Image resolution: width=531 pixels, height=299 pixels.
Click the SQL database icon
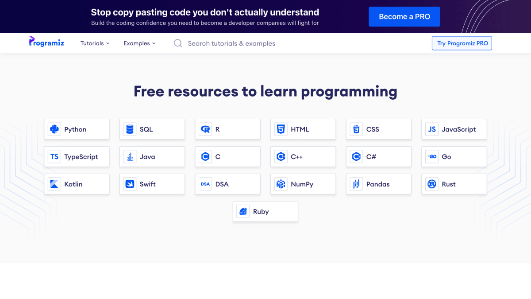130,129
